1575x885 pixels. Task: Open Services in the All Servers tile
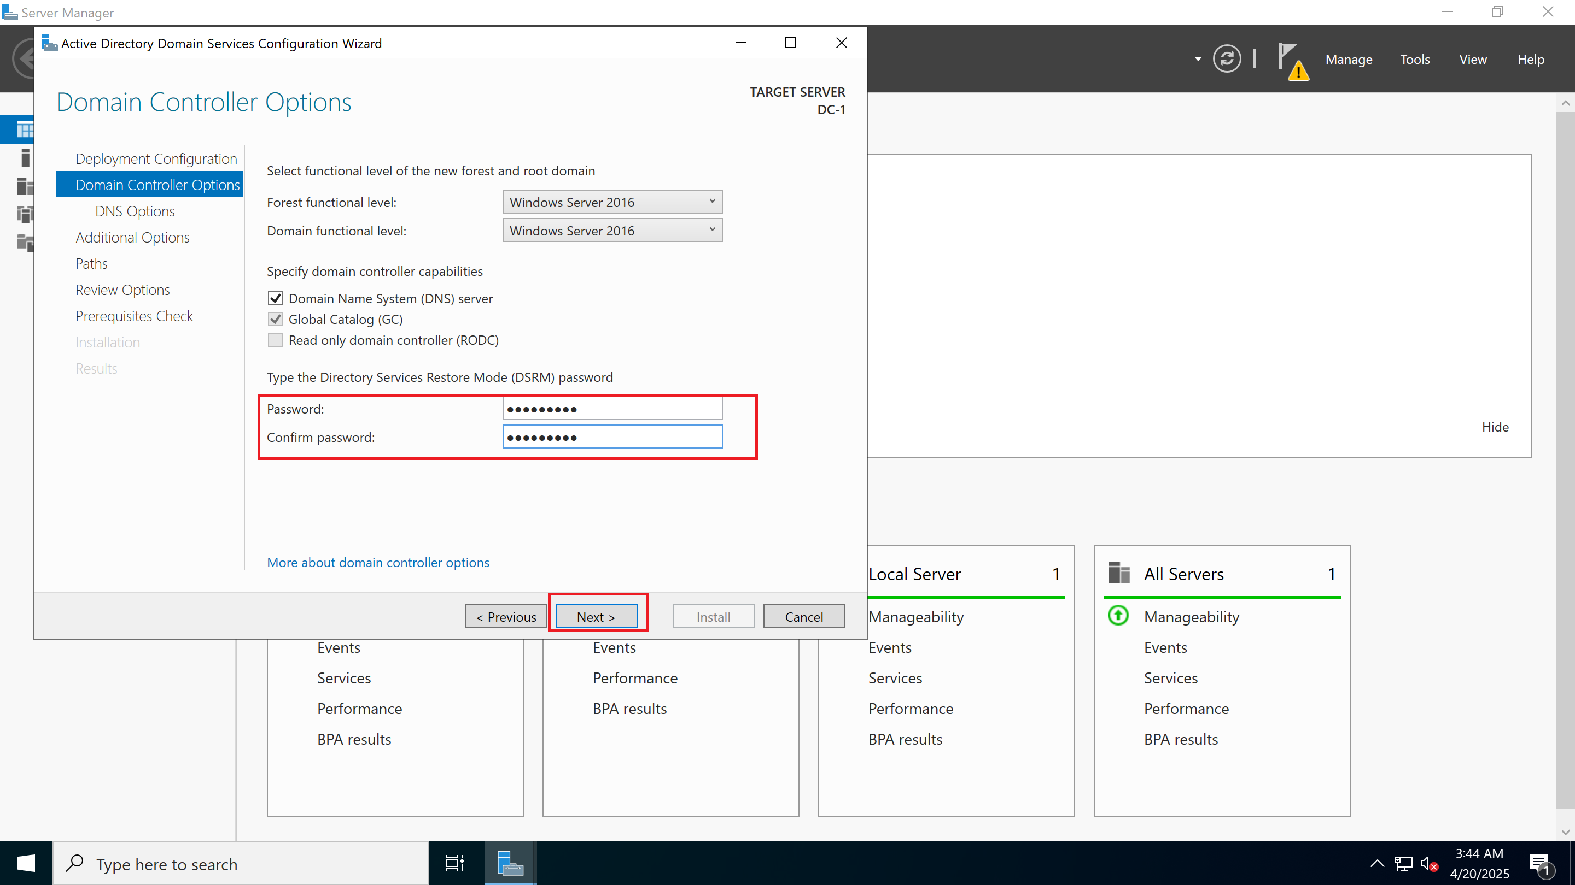[1171, 677]
